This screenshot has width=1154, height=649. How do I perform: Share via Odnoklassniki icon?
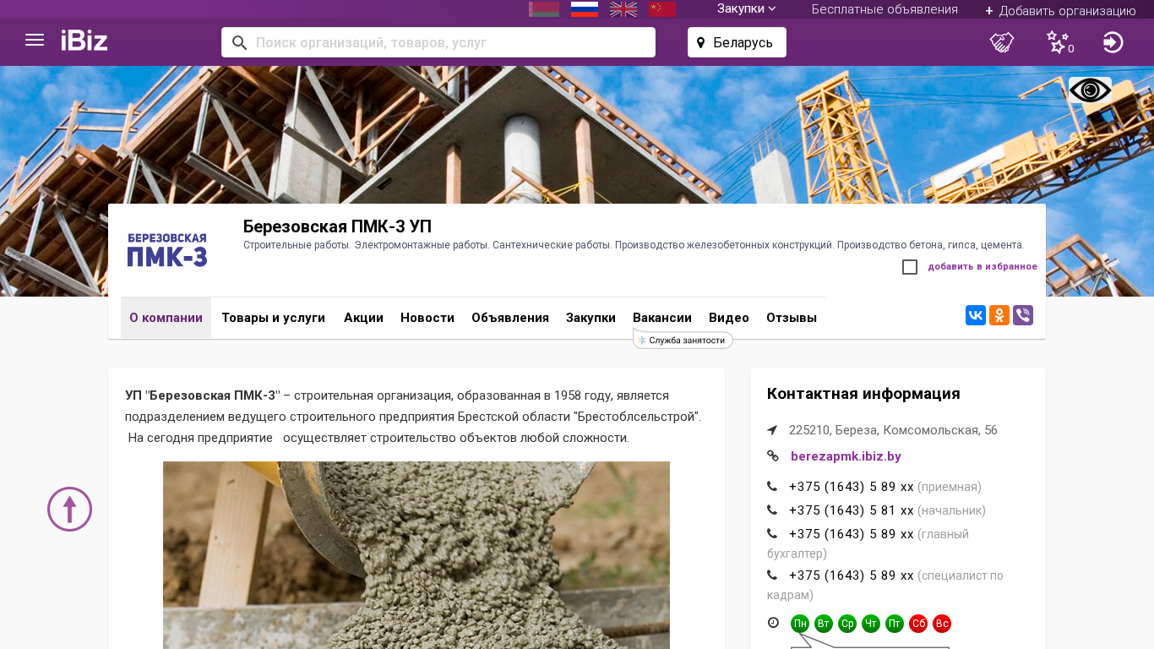coord(999,315)
